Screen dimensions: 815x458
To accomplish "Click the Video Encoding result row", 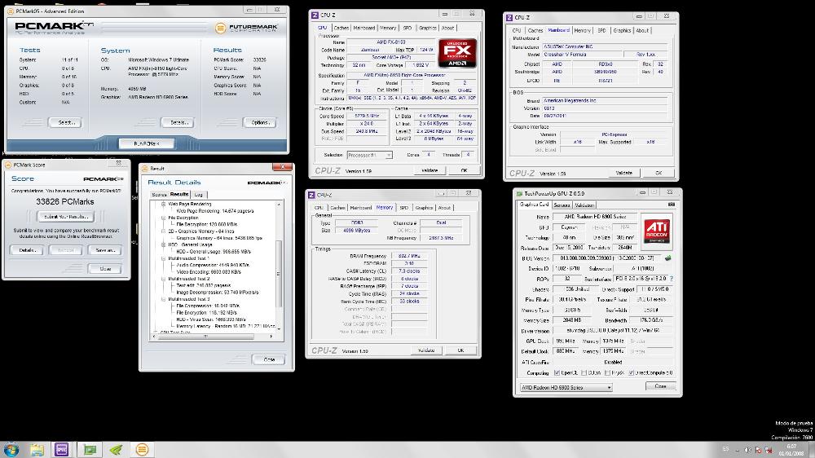I will tap(209, 272).
